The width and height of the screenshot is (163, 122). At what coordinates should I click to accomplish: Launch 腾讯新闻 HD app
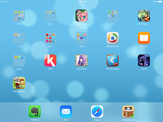113,38
